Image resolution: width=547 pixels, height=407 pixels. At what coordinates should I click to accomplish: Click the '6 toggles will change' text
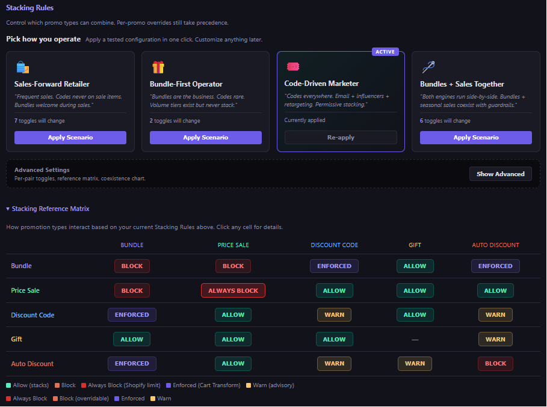click(445, 121)
